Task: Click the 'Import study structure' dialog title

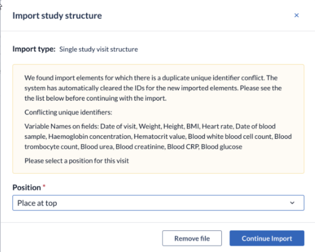Action: [57, 15]
